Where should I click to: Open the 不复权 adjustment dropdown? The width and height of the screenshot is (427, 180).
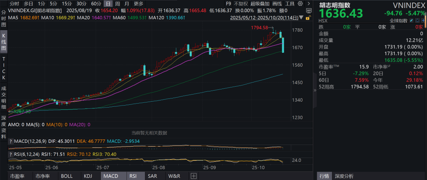[241, 4]
